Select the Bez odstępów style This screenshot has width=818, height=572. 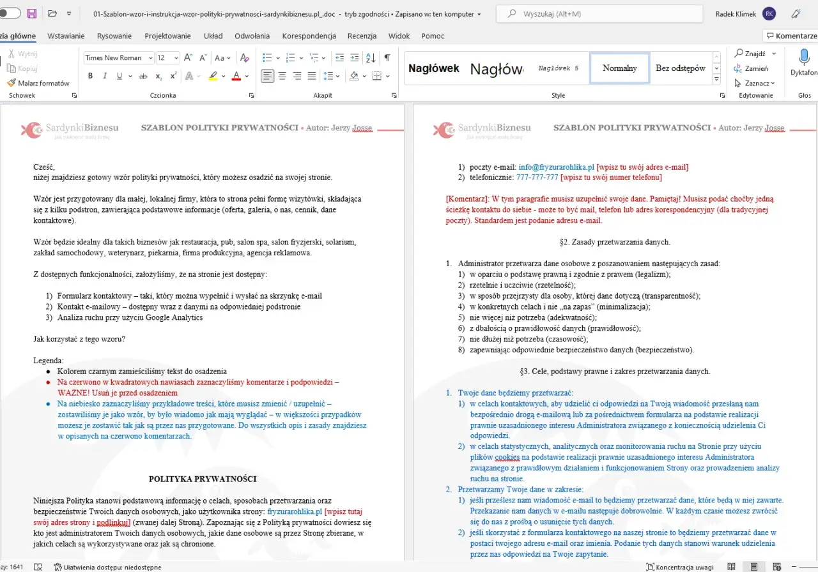pos(680,68)
